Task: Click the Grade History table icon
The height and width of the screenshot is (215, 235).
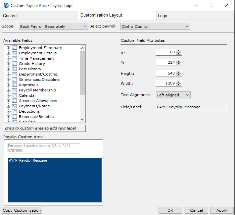Action: pos(14,64)
